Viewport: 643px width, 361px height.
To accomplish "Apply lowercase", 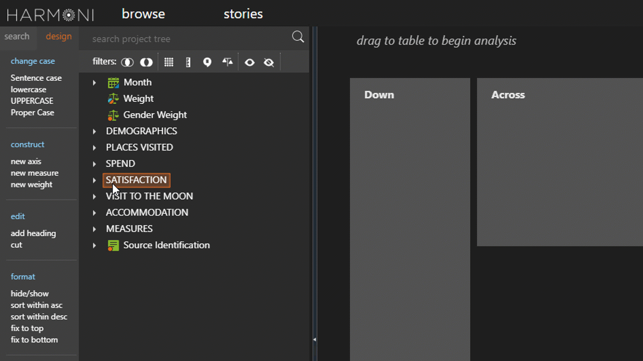I will [x=29, y=89].
